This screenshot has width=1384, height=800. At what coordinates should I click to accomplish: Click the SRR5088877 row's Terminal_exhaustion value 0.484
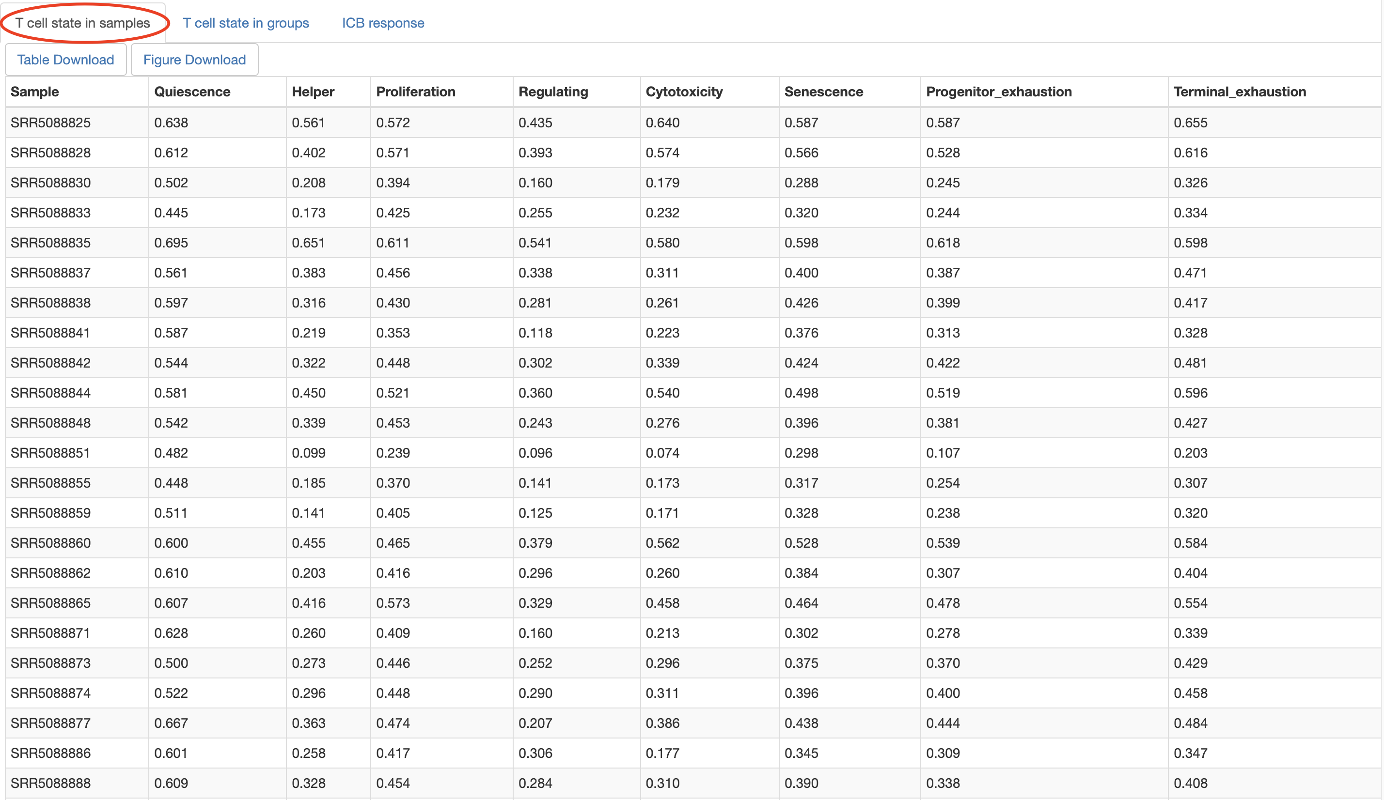click(x=1190, y=723)
